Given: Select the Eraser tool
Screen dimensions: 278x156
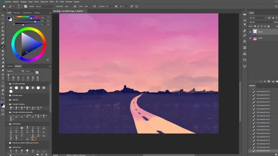Looking at the screenshot, I should pyautogui.click(x=3, y=58).
